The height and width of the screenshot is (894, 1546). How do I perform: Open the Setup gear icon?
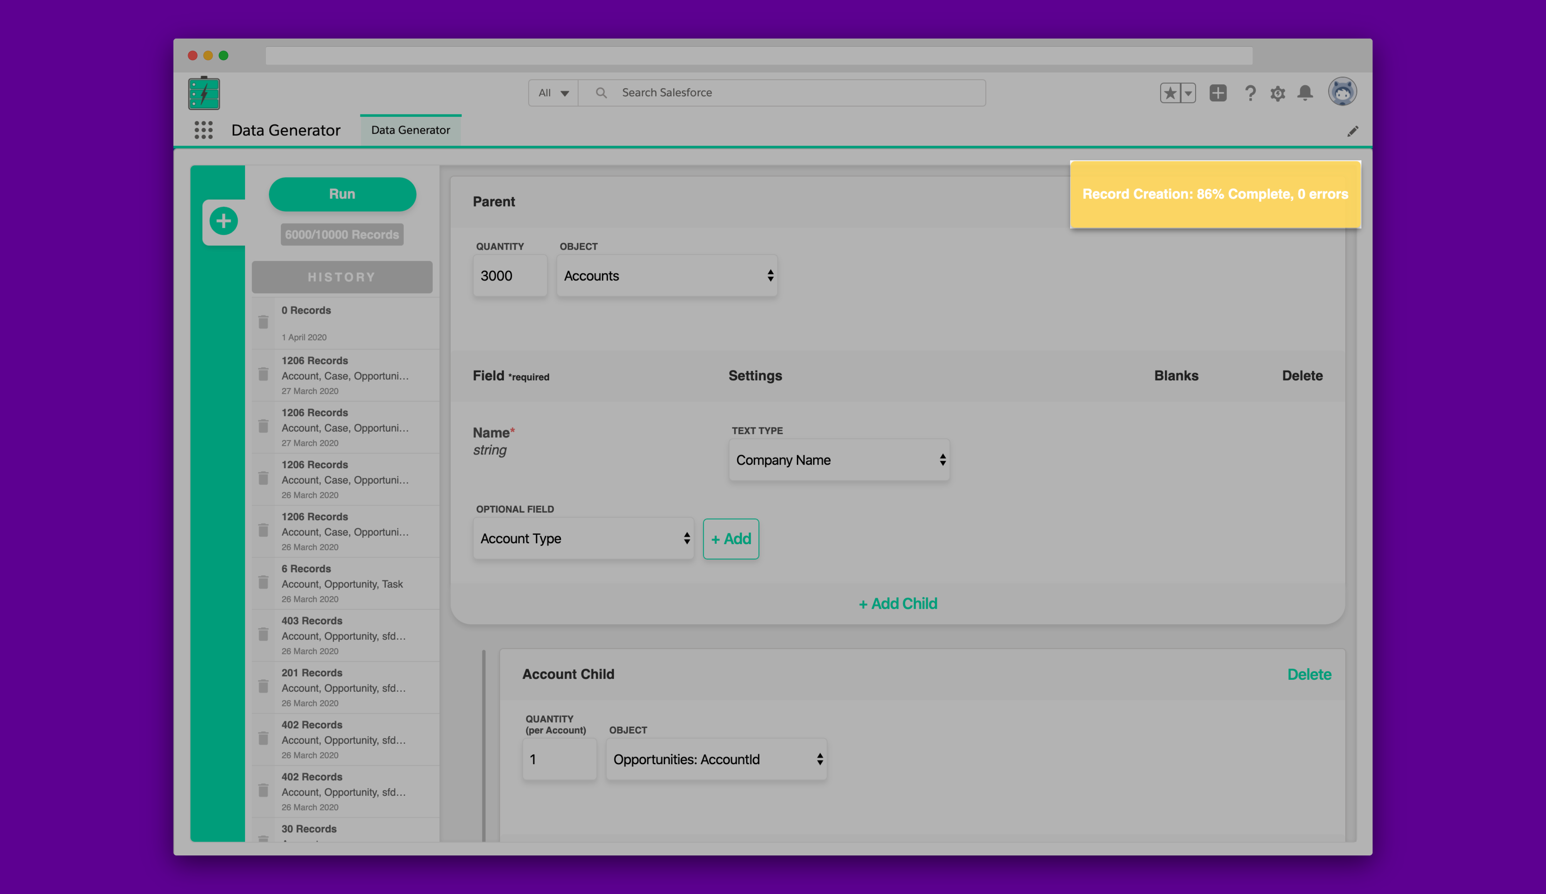coord(1277,94)
